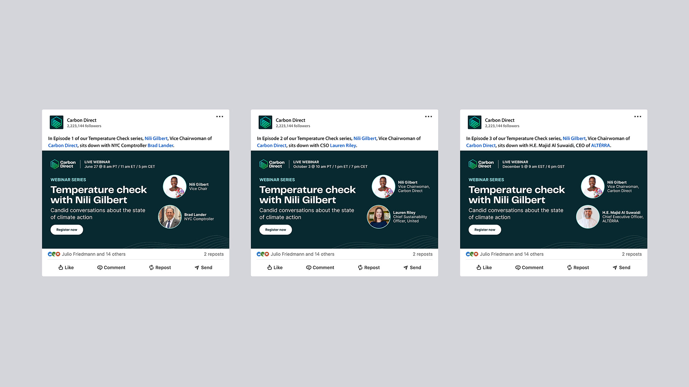Image resolution: width=689 pixels, height=387 pixels.
Task: Click Register now on Brad Lander webinar
Action: pyautogui.click(x=67, y=230)
